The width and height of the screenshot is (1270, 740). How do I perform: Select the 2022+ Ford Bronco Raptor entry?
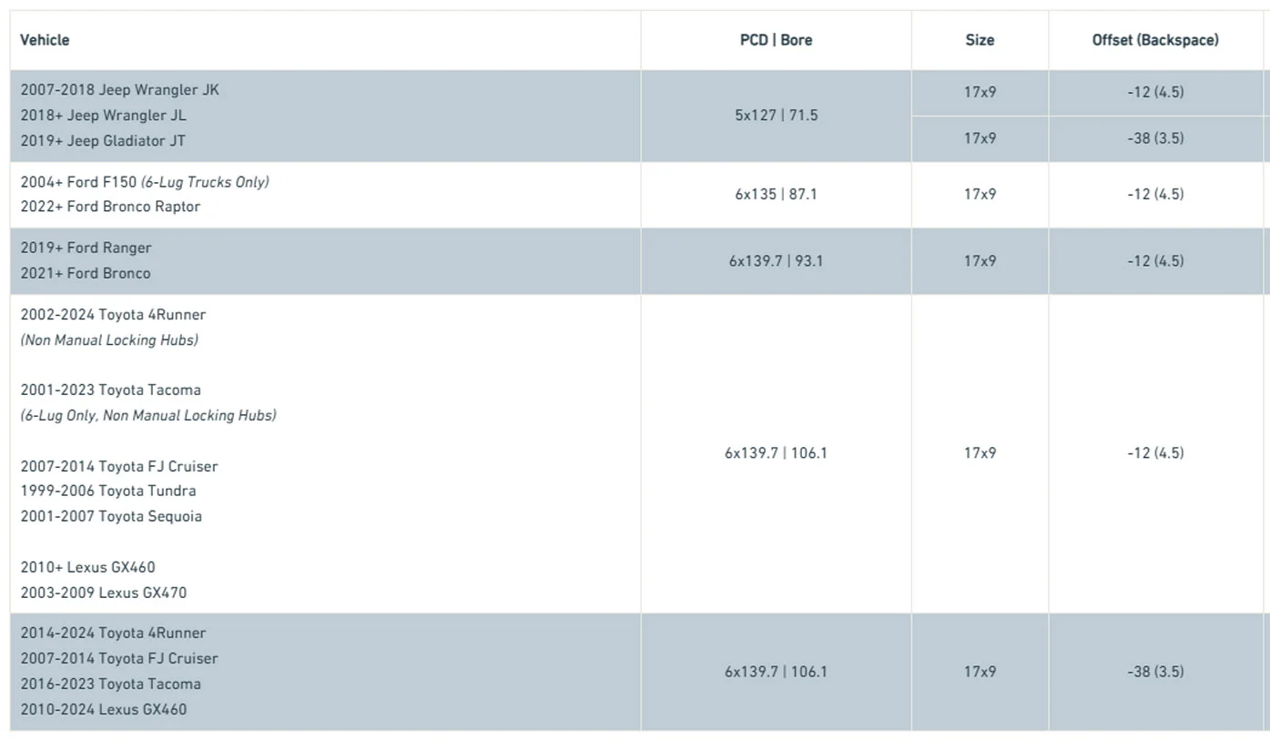pyautogui.click(x=110, y=207)
